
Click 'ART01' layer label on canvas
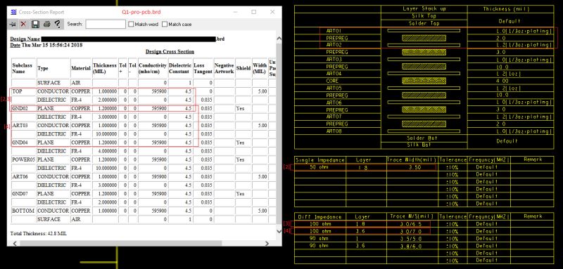[334, 31]
